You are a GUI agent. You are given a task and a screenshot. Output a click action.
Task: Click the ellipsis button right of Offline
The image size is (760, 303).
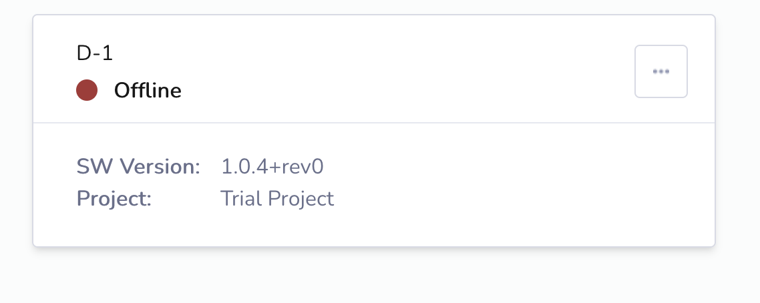(x=661, y=71)
